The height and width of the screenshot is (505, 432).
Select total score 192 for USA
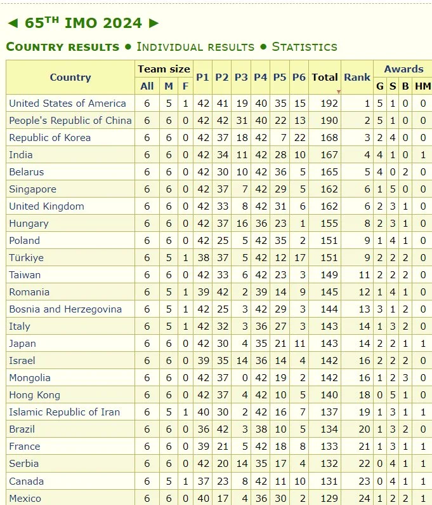pyautogui.click(x=329, y=103)
